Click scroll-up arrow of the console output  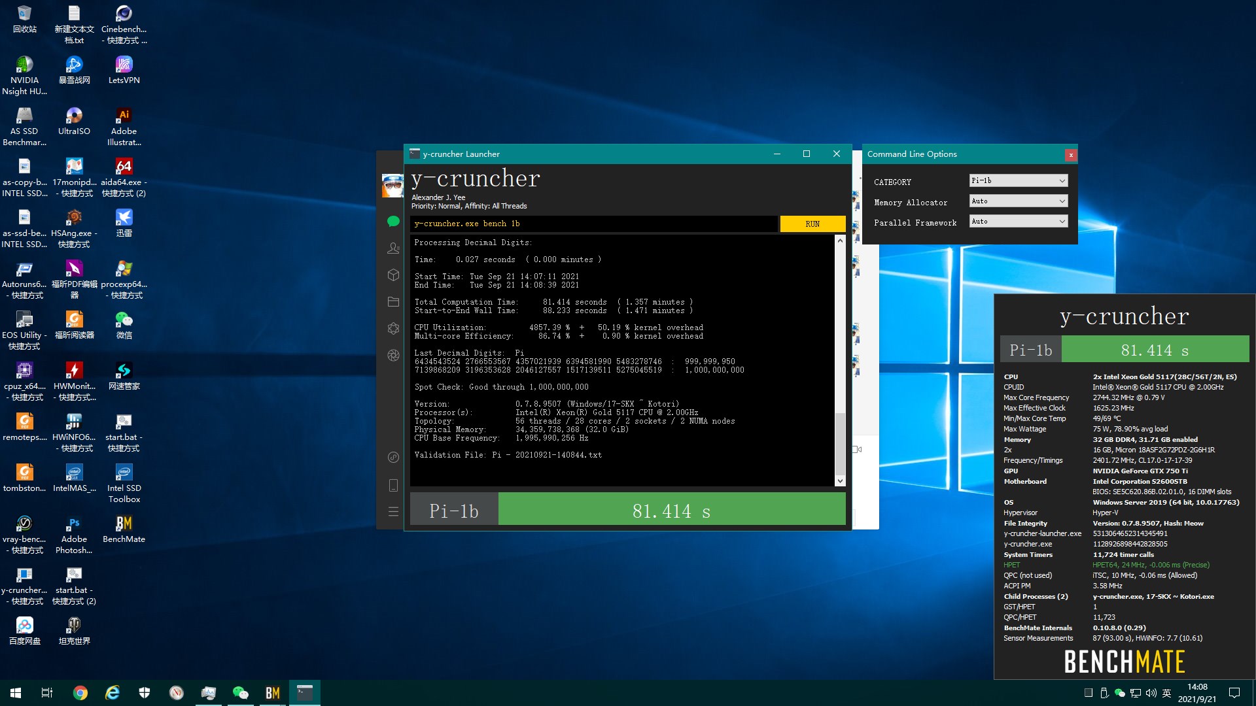840,241
